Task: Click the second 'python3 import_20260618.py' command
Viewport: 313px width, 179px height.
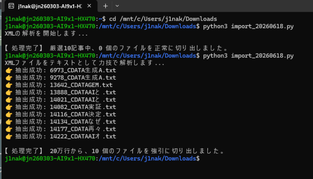Action: pos(248,55)
